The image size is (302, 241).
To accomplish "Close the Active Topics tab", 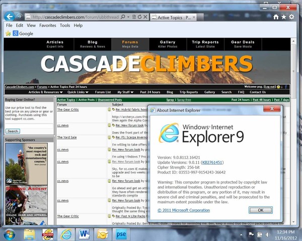I will [194, 18].
